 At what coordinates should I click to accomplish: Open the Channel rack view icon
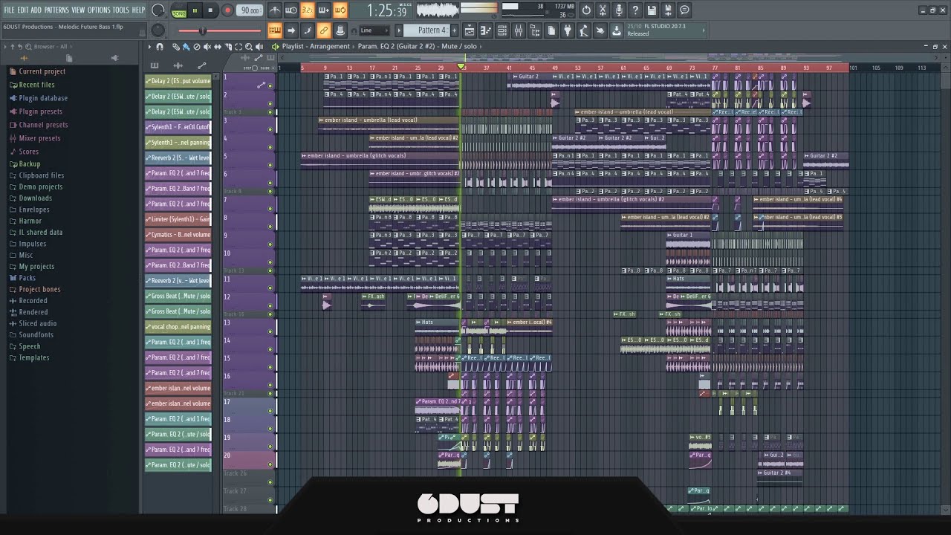click(502, 30)
